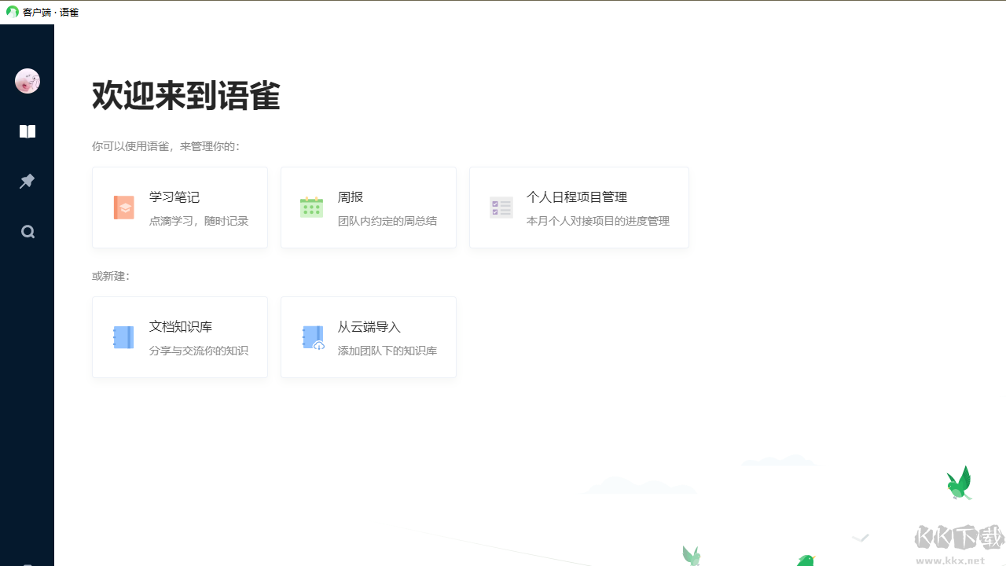This screenshot has width=1006, height=566.
Task: Click the 欢迎来到语雀 welcome heading
Action: [x=185, y=96]
